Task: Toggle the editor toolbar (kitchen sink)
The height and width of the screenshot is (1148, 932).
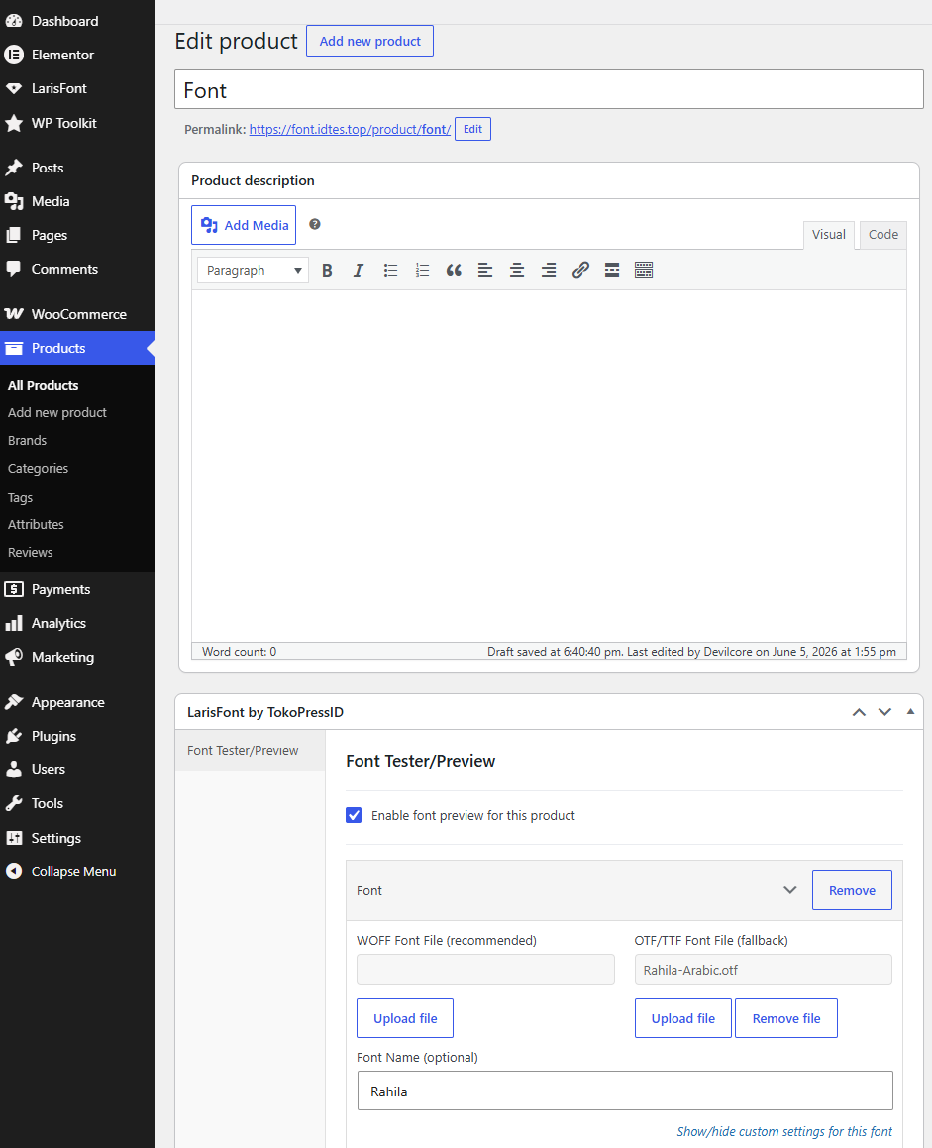Action: tap(644, 271)
